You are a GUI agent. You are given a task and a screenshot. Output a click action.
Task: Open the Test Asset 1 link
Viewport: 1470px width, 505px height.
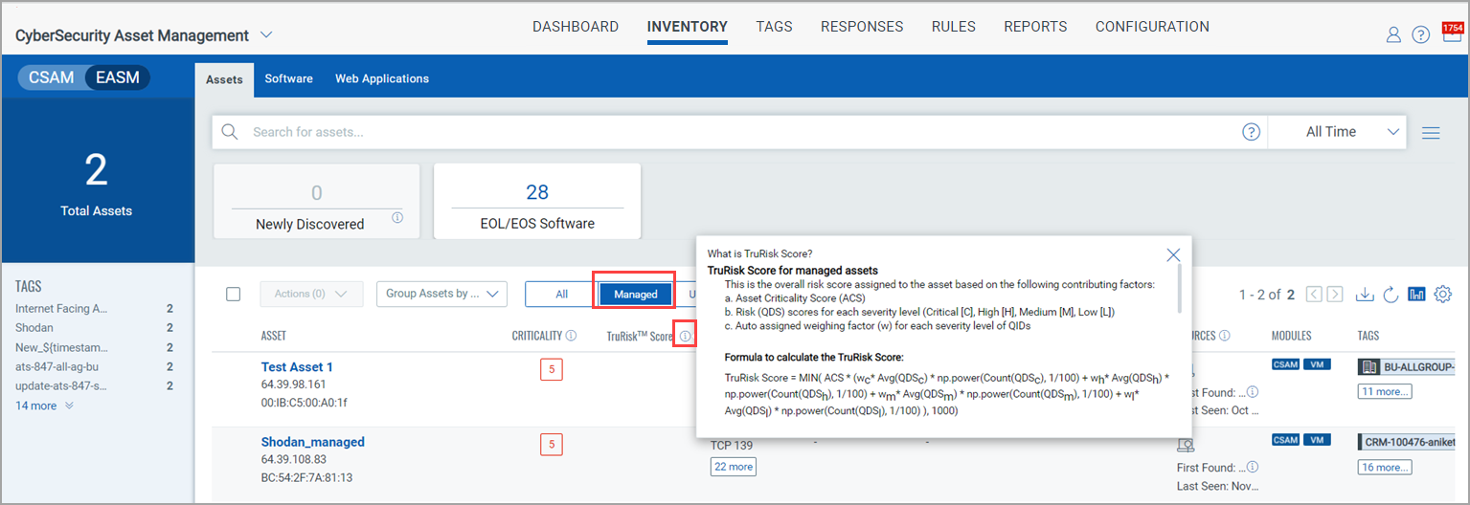[297, 366]
